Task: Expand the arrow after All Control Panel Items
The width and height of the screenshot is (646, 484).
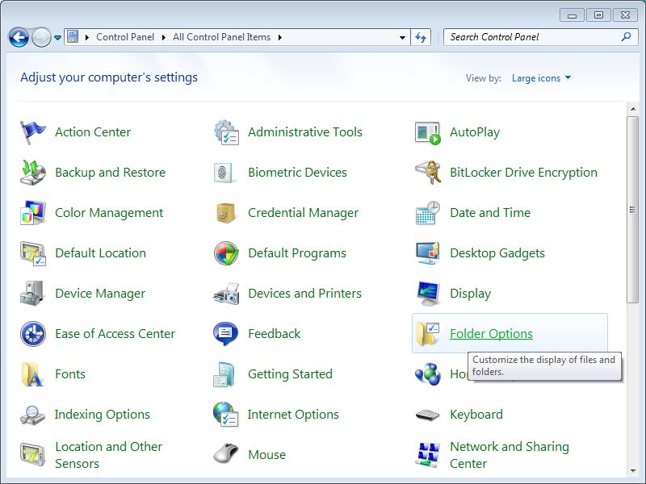Action: (x=280, y=37)
